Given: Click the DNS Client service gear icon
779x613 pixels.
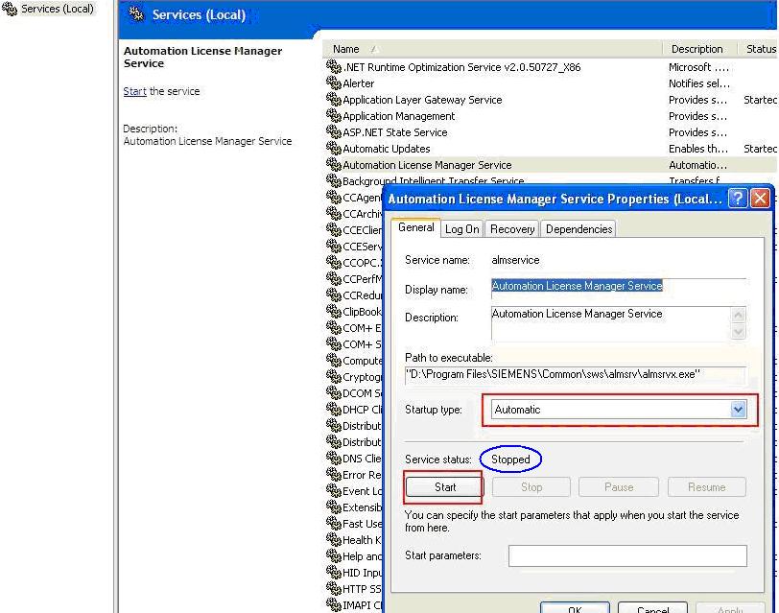Looking at the screenshot, I should click(333, 458).
